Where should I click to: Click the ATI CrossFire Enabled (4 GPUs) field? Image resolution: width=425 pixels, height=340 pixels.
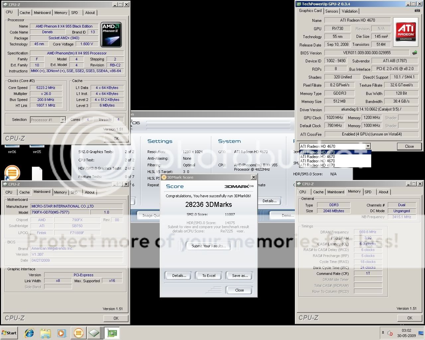point(371,134)
